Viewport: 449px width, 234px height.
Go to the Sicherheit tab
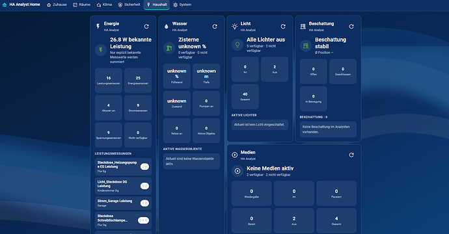[x=129, y=5]
